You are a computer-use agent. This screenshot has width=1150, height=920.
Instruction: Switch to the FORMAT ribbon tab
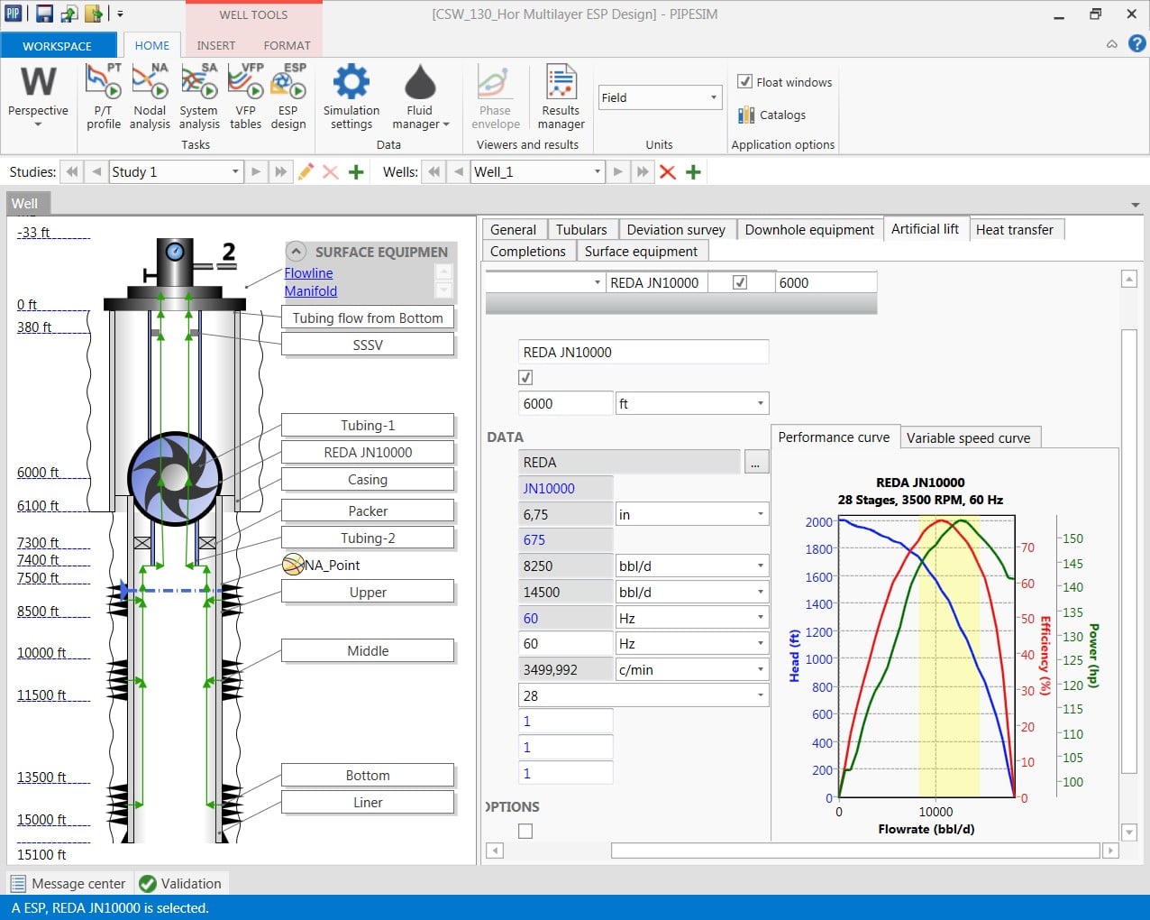287,45
